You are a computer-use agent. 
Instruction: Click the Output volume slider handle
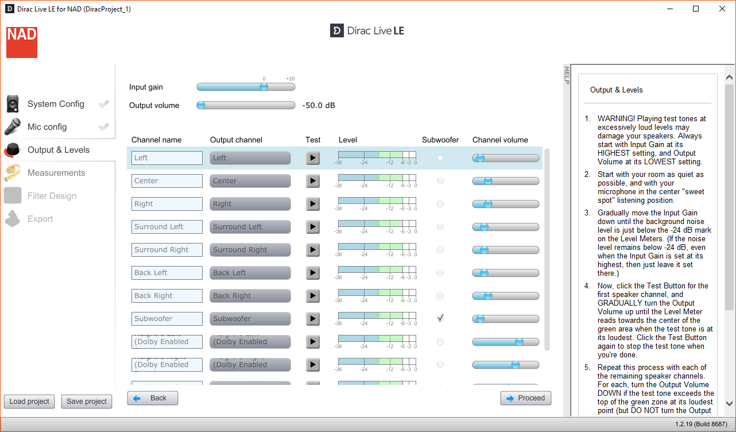click(201, 105)
